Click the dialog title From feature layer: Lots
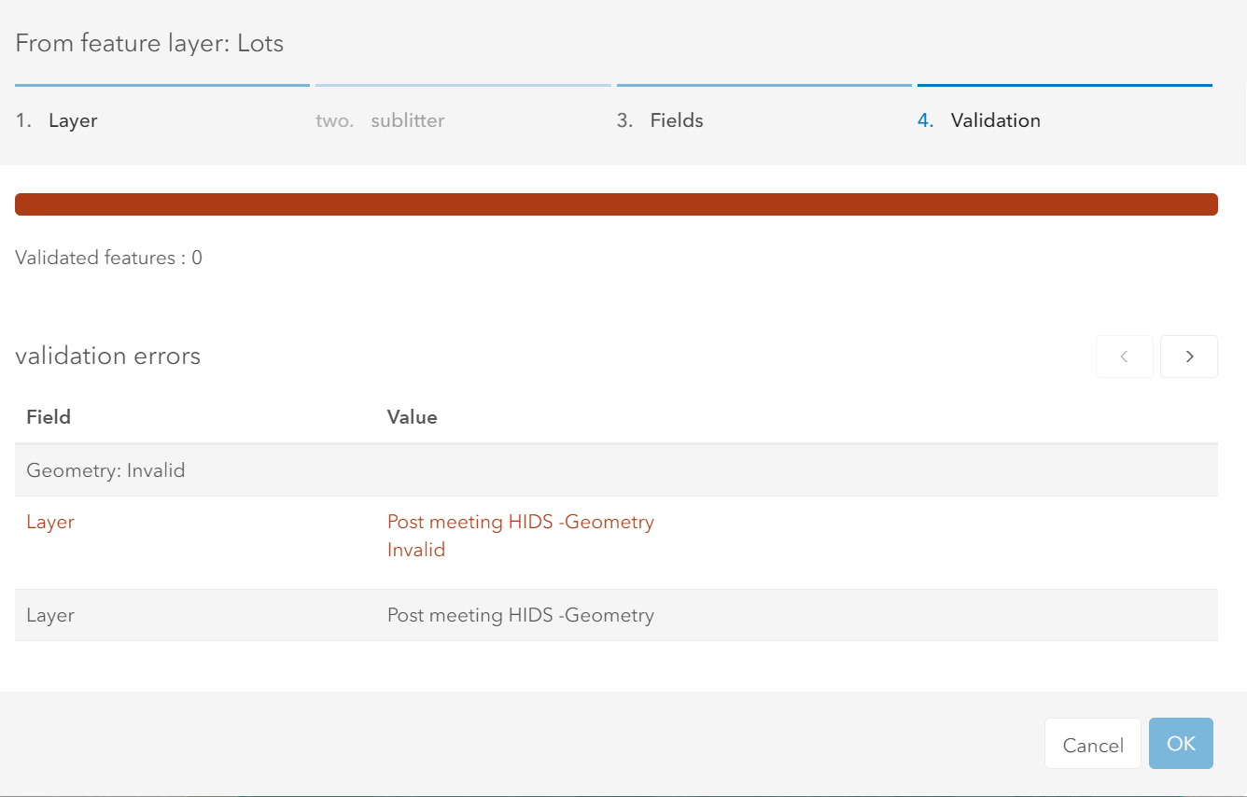The width and height of the screenshot is (1247, 797). point(149,43)
